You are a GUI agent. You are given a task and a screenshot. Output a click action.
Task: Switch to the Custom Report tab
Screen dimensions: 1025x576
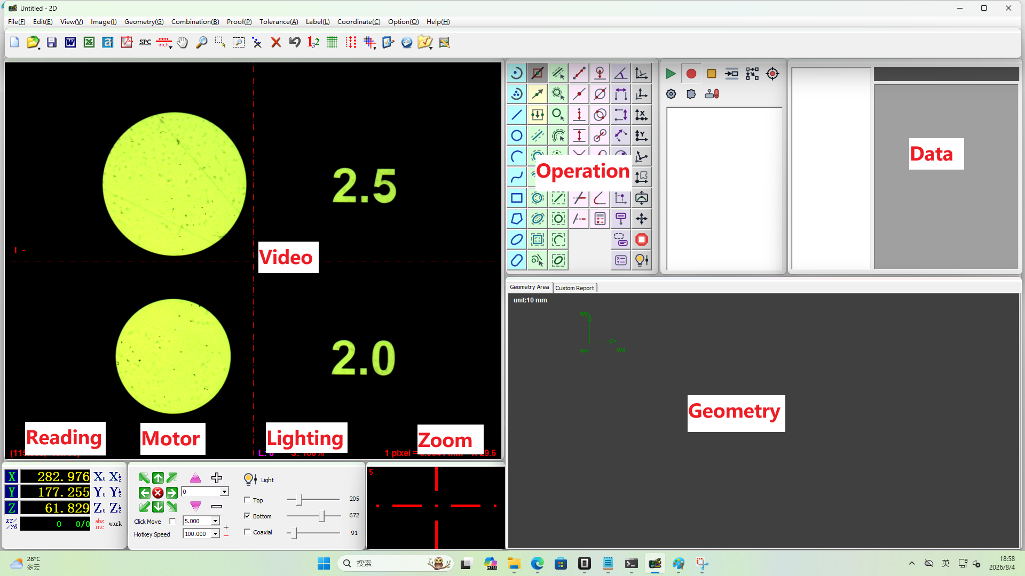(574, 288)
